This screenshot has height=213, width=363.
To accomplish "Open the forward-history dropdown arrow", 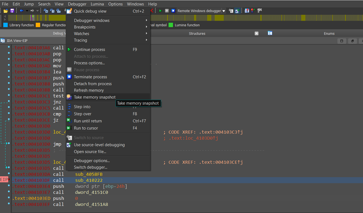I will click(38, 11).
